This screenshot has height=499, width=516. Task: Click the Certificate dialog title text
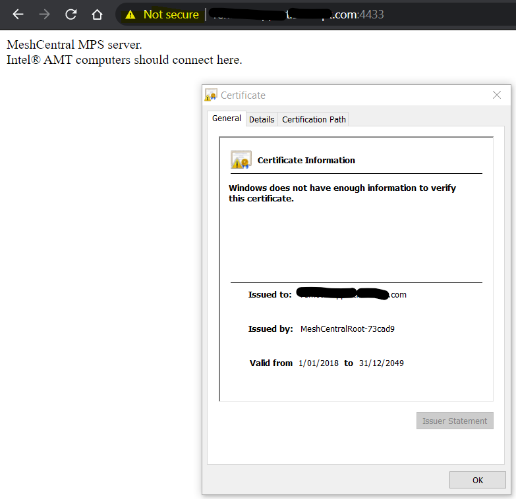243,95
